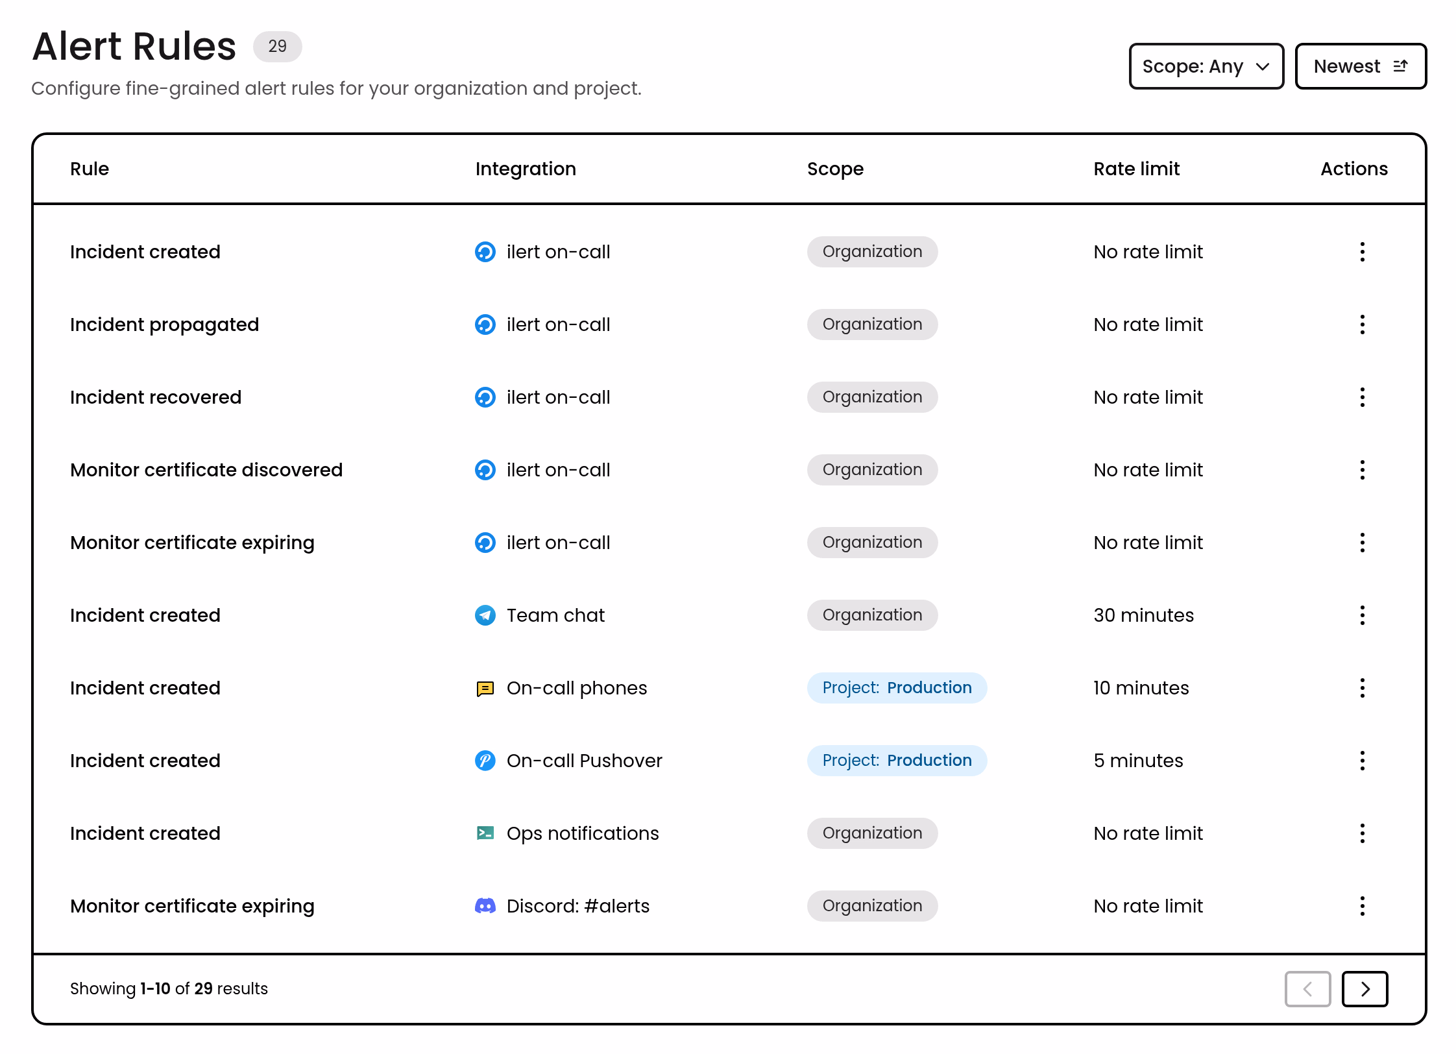This screenshot has width=1456, height=1054.
Task: Open actions menu for Team chat rule
Action: (1362, 615)
